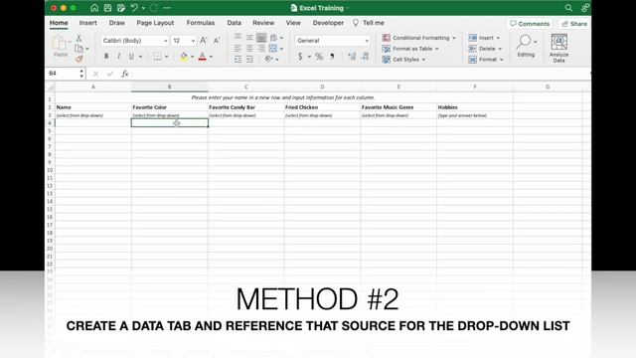Switch to the Page Layout tab
The width and height of the screenshot is (636, 358).
click(x=155, y=23)
